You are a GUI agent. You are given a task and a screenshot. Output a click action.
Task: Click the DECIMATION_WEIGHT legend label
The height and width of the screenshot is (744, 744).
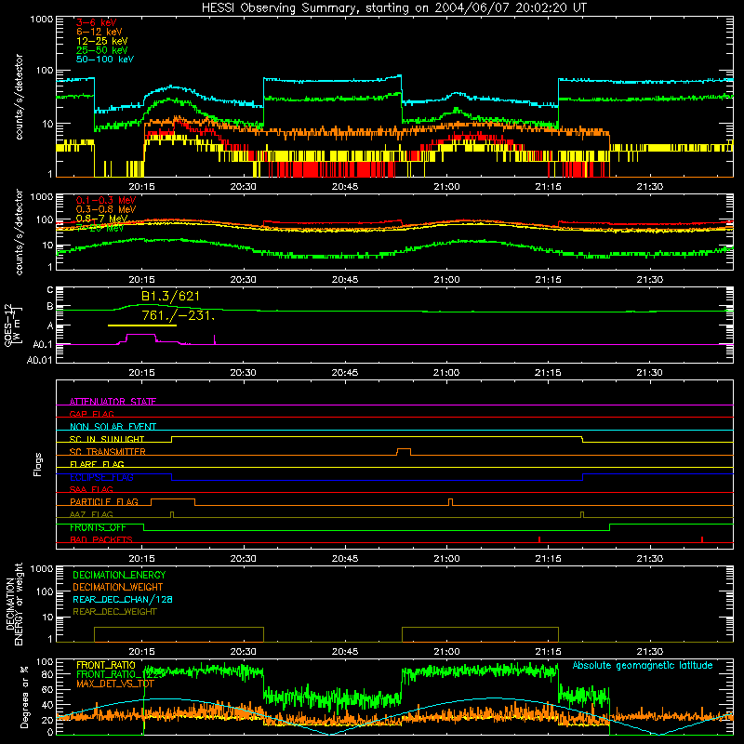118,588
